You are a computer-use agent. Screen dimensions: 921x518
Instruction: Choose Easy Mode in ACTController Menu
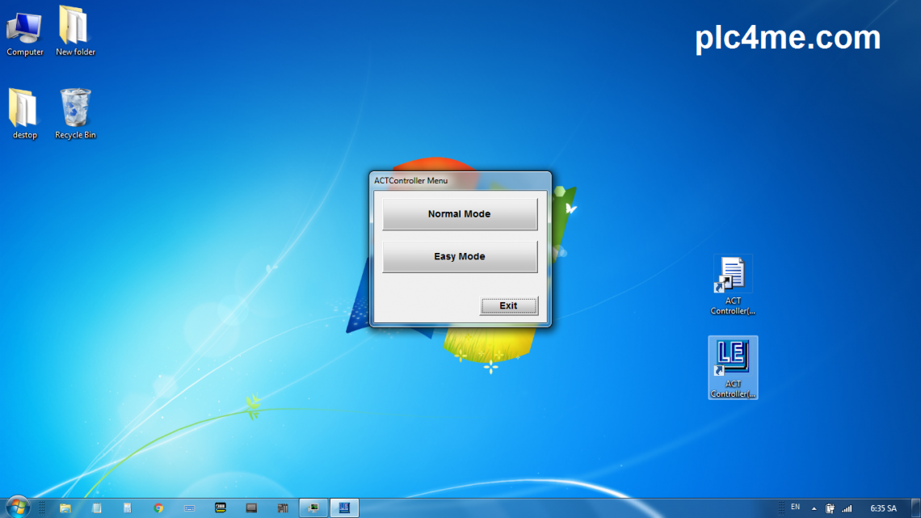pyautogui.click(x=460, y=256)
